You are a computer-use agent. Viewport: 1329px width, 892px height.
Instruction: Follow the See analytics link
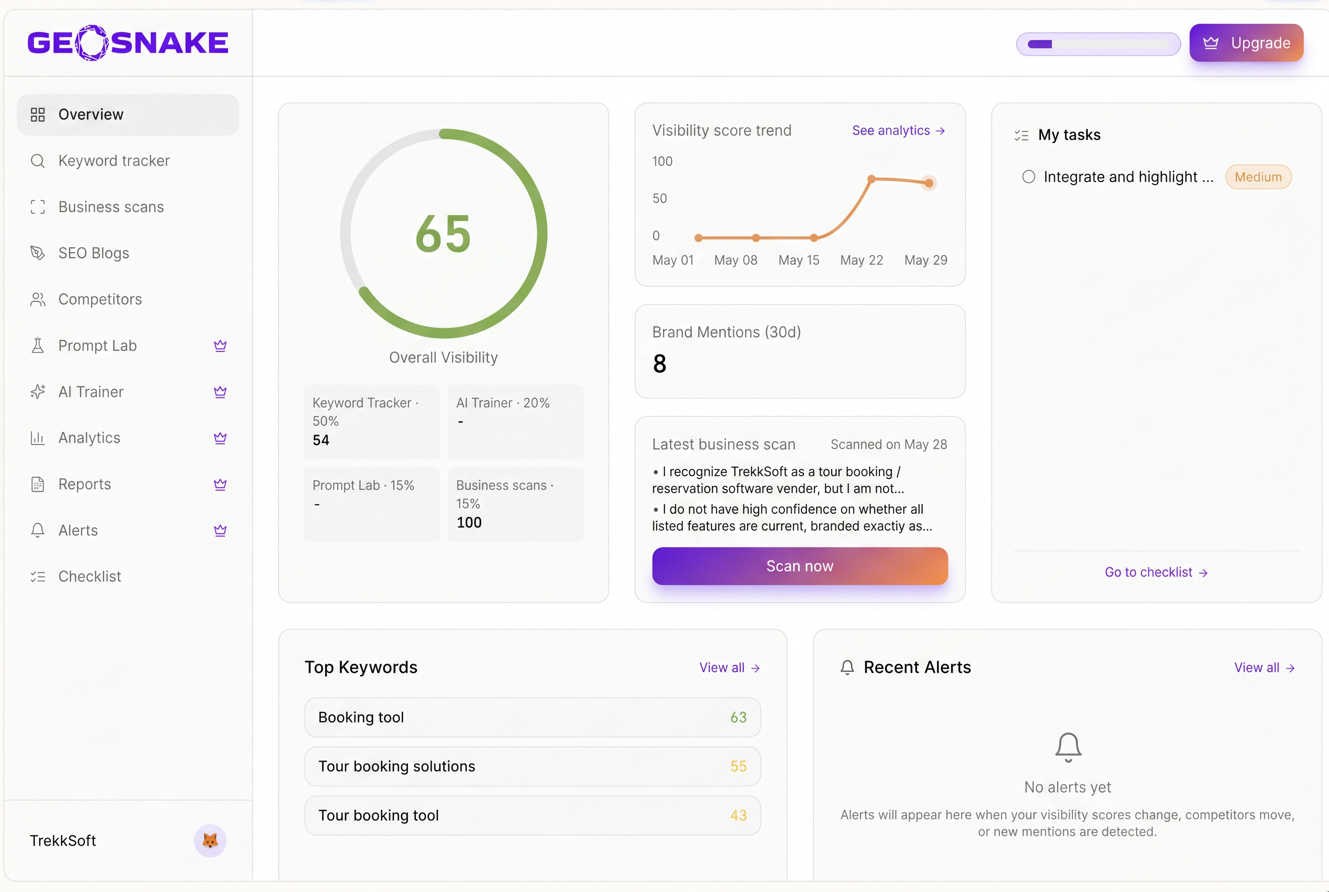(898, 131)
